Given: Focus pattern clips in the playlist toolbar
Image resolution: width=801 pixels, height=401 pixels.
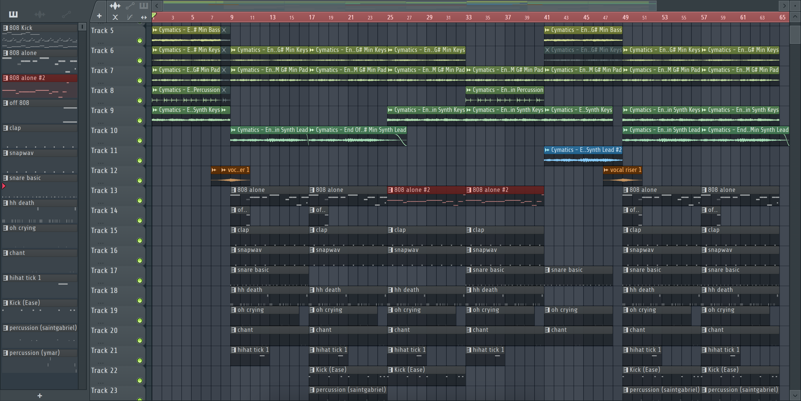Looking at the screenshot, I should click(x=144, y=5).
